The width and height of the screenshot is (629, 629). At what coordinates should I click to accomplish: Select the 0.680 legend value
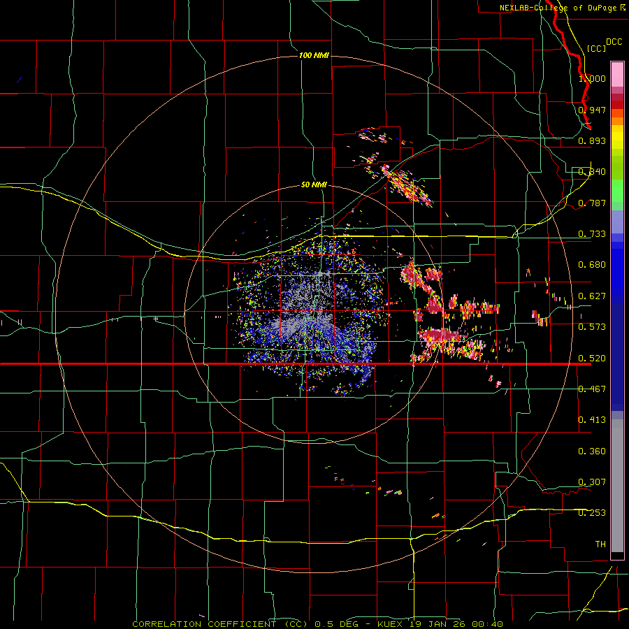(x=592, y=265)
